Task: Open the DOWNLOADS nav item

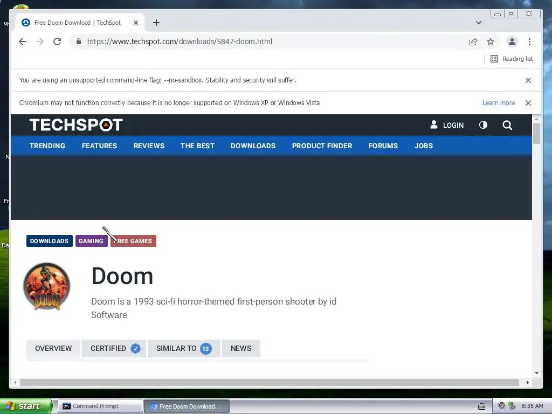Action: point(253,146)
